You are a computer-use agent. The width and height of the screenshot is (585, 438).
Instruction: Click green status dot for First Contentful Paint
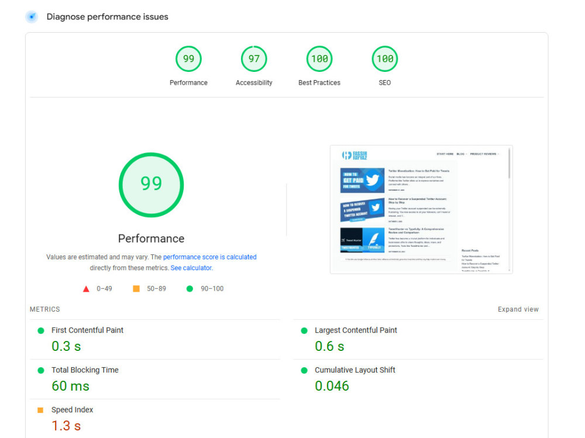(41, 330)
